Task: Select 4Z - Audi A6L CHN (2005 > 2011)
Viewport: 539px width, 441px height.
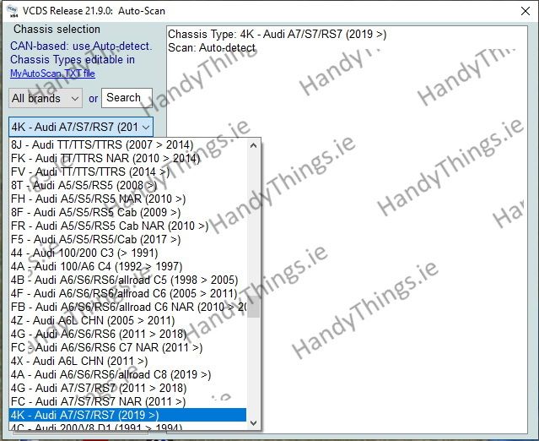Action: tap(128, 320)
